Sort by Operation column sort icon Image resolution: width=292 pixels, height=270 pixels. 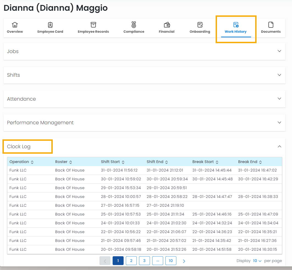point(32,162)
